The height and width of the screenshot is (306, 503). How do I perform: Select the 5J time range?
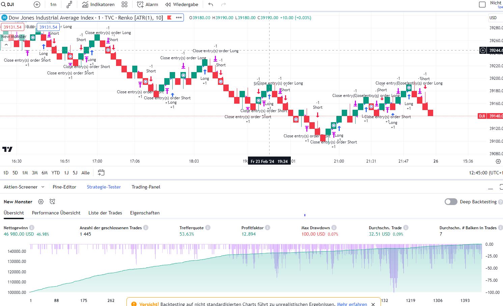(x=75, y=173)
